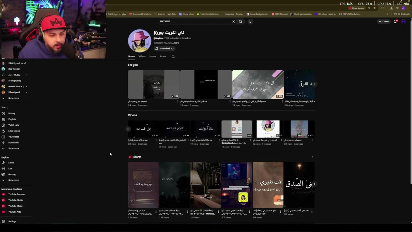412x232 pixels.
Task: Switch to the Home tab
Action: tap(131, 56)
